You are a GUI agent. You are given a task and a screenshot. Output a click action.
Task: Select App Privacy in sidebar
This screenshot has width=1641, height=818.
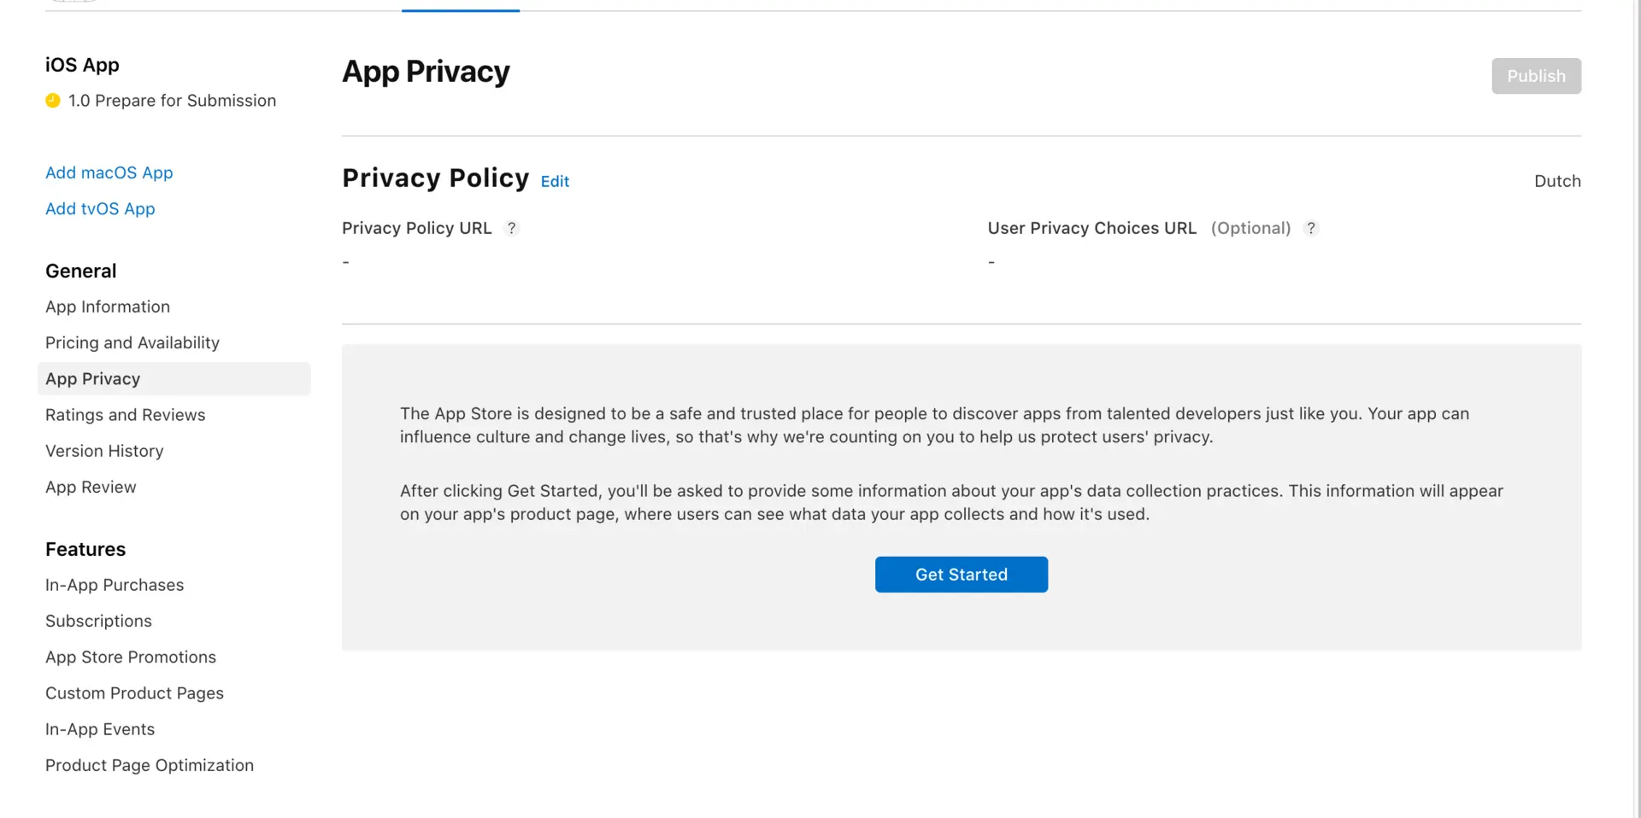click(174, 378)
